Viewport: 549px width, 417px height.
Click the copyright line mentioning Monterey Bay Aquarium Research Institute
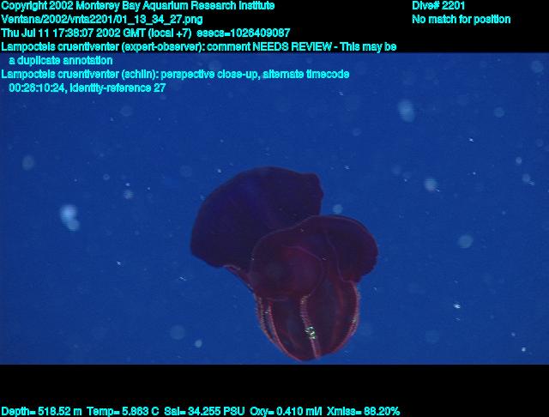138,6
